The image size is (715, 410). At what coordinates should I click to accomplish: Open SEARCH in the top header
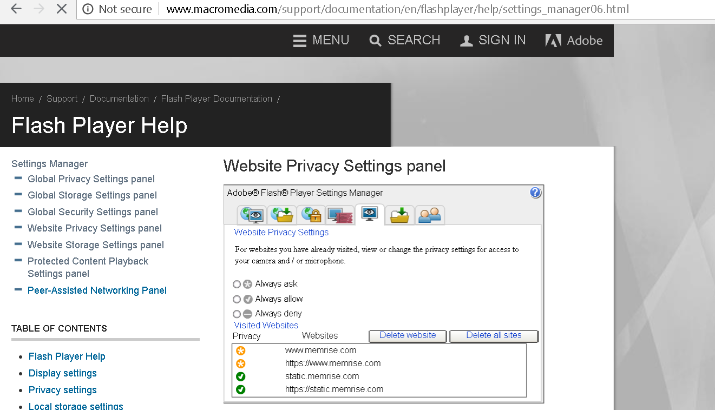[405, 41]
